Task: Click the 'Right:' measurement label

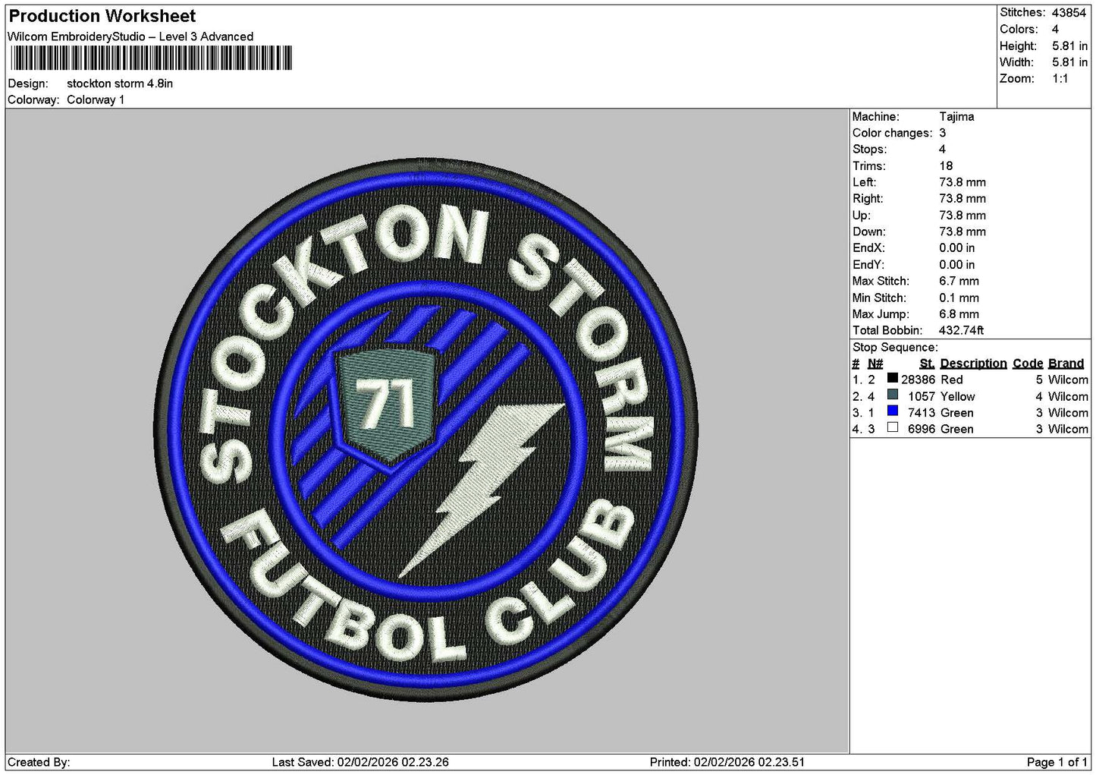Action: click(868, 199)
